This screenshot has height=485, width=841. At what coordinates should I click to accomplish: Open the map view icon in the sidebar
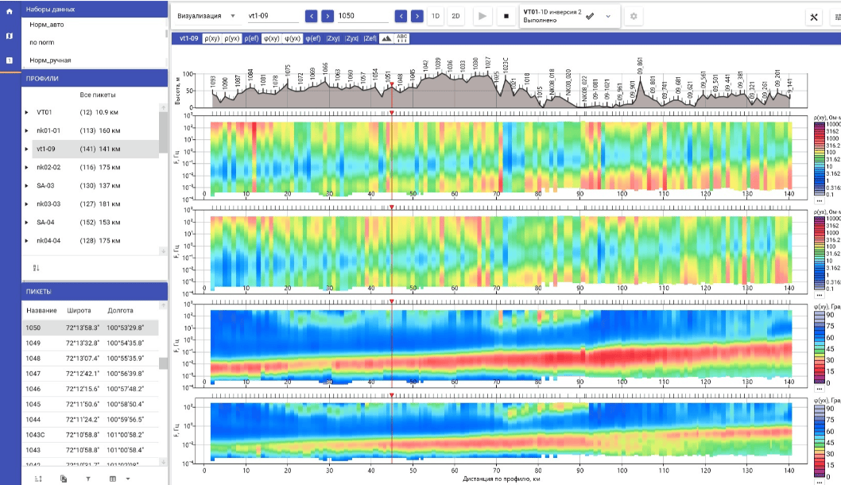pyautogui.click(x=10, y=36)
